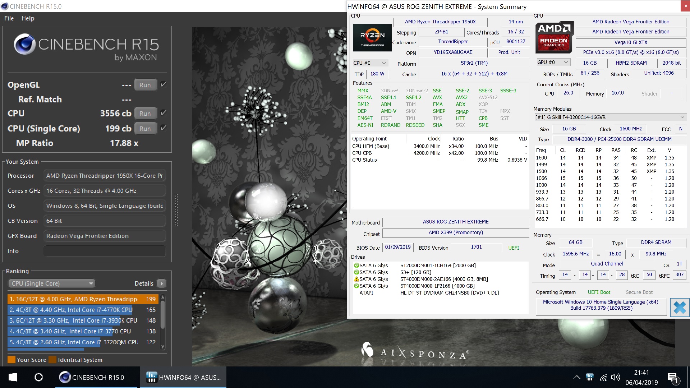690x388 pixels.
Task: Click the ranking list scroll up arrow
Action: (163, 297)
